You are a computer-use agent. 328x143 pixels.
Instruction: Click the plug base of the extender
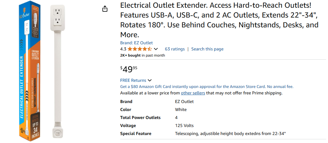58,133
